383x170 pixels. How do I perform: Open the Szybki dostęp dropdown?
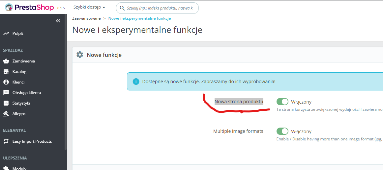89,7
